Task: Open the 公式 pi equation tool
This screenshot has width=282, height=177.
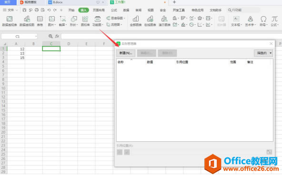Action: pyautogui.click(x=274, y=21)
